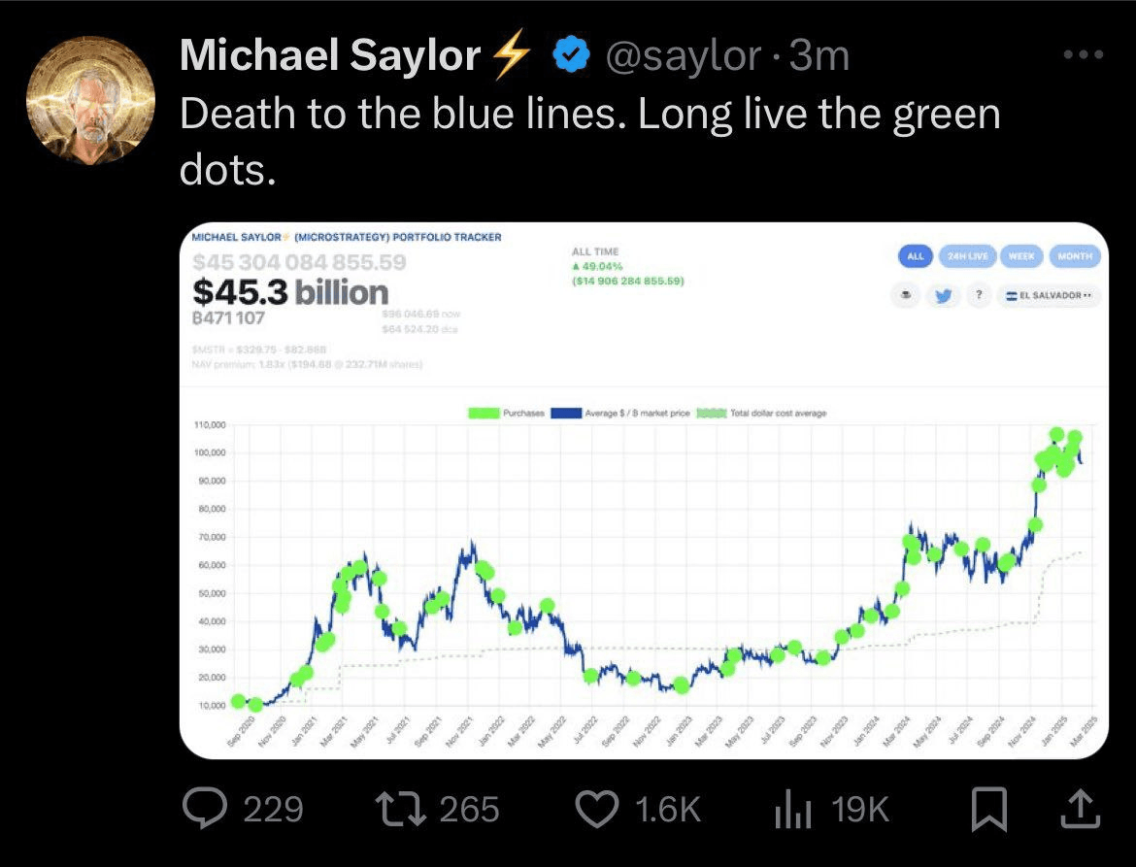Screen dimensions: 1136x867
Task: Click the blue verified badge
Action: 572,58
